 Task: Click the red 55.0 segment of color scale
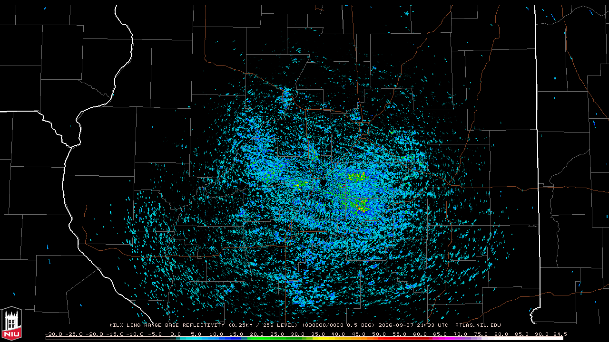pos(400,338)
